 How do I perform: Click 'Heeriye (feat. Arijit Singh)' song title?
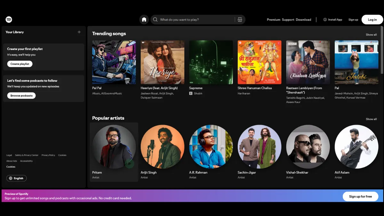click(159, 88)
